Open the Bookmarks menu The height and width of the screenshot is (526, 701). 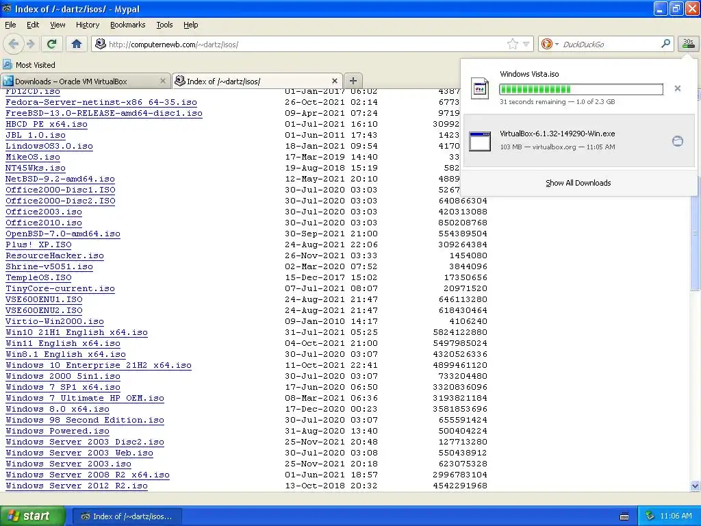pyautogui.click(x=127, y=25)
